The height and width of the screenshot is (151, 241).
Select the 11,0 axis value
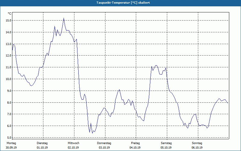[9, 67]
